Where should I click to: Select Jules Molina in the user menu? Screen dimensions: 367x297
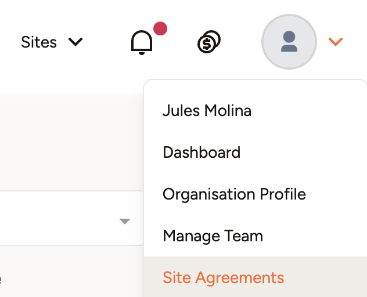pyautogui.click(x=207, y=111)
